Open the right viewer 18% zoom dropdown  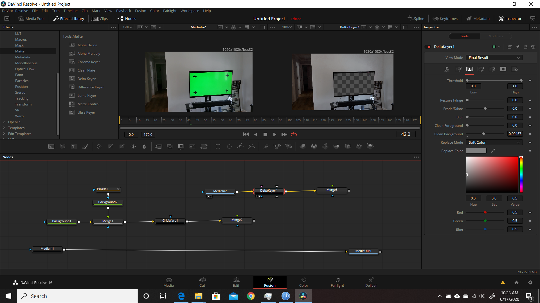click(x=287, y=27)
